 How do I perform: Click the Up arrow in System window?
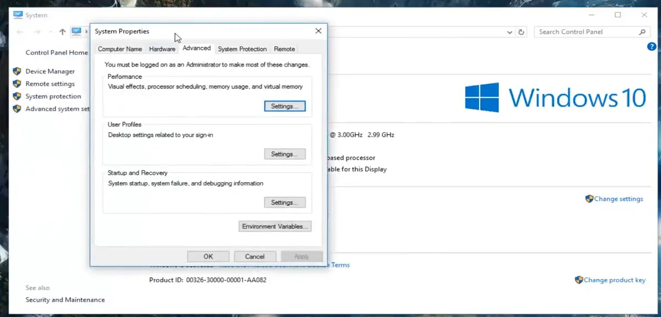(62, 32)
